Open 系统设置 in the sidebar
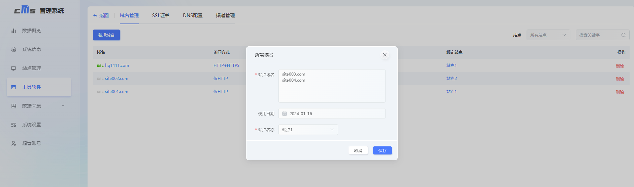The width and height of the screenshot is (634, 187). 39,125
